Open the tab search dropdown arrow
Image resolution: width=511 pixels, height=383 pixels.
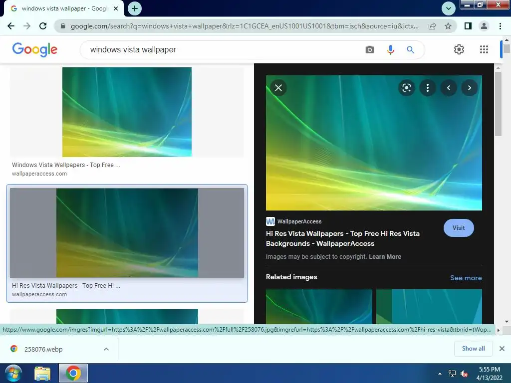pyautogui.click(x=449, y=8)
